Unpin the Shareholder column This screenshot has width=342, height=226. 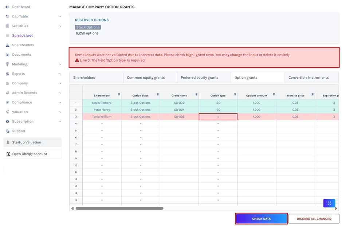point(119,95)
